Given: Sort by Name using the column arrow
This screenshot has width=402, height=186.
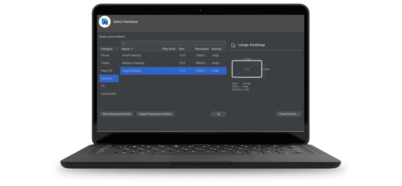Looking at the screenshot, I should 132,49.
